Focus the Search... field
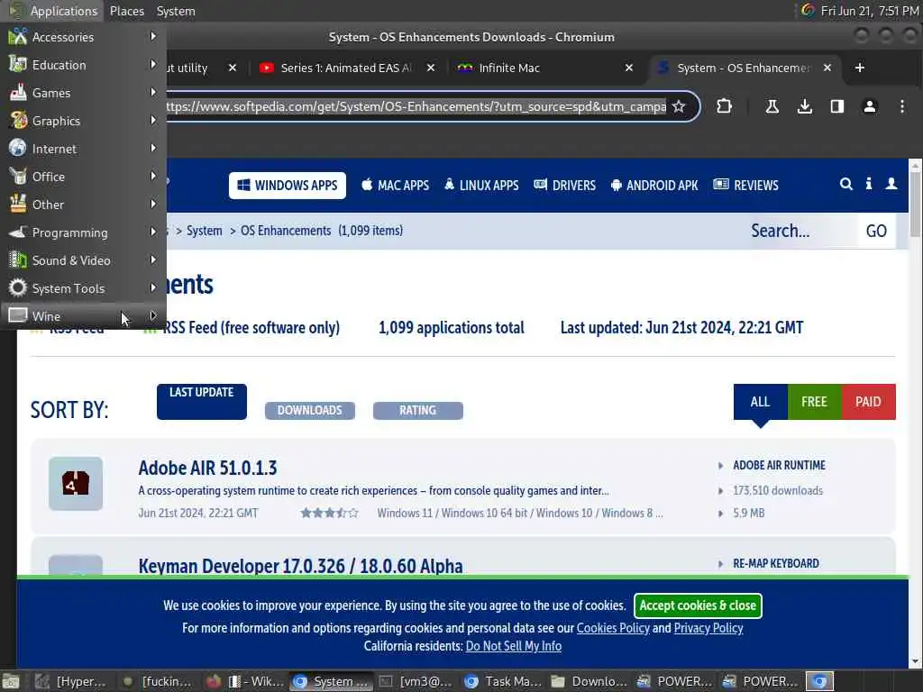This screenshot has height=692, width=923. 801,231
